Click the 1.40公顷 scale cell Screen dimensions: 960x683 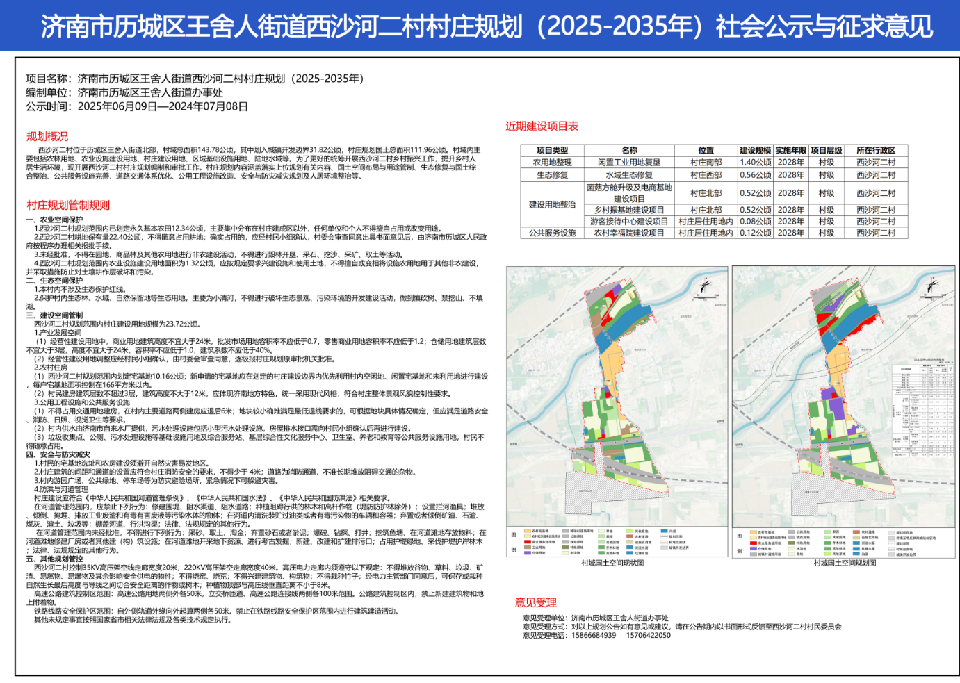point(755,163)
